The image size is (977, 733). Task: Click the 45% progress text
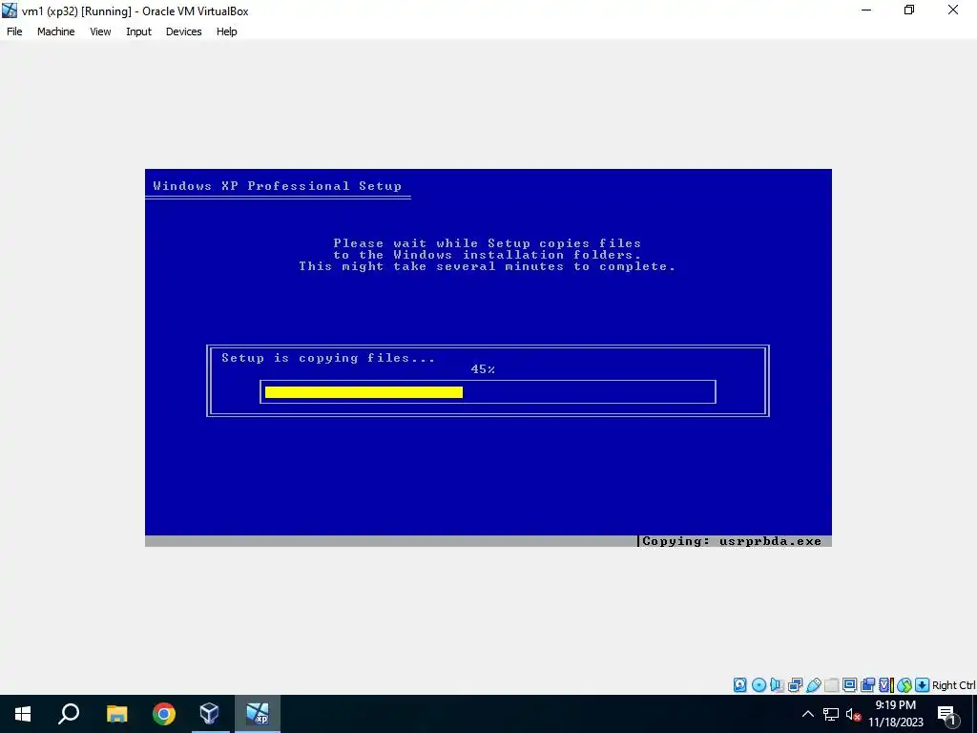[x=483, y=369]
